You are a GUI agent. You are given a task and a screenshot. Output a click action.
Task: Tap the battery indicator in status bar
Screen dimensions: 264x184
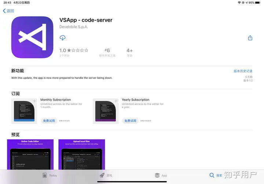coord(258,3)
